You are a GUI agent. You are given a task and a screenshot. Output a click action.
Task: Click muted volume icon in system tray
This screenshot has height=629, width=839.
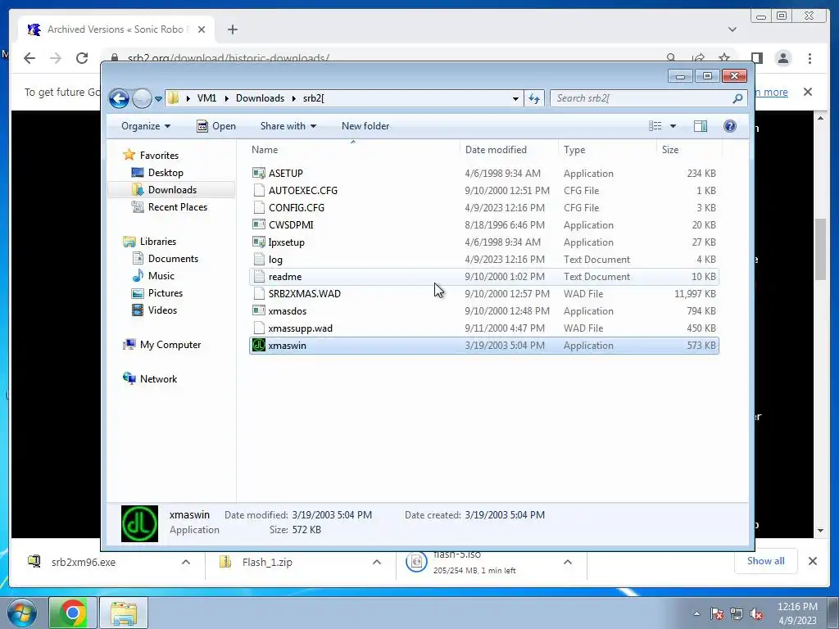(x=756, y=614)
